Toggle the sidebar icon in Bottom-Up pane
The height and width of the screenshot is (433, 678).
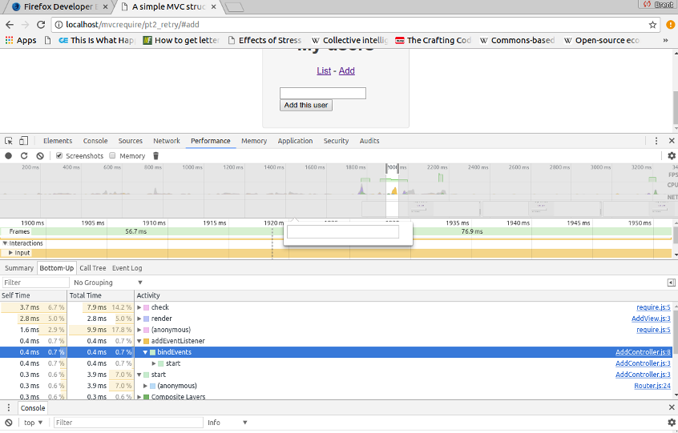671,283
